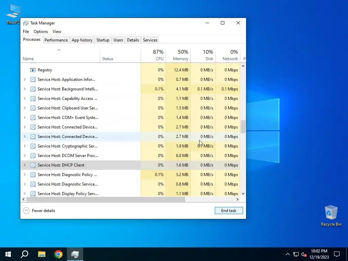Viewport: 348px width, 261px height.
Task: Select the Recycle Bin desktop icon
Action: coord(331,216)
